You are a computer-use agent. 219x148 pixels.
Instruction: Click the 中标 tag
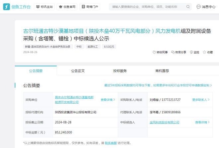tap(79, 47)
